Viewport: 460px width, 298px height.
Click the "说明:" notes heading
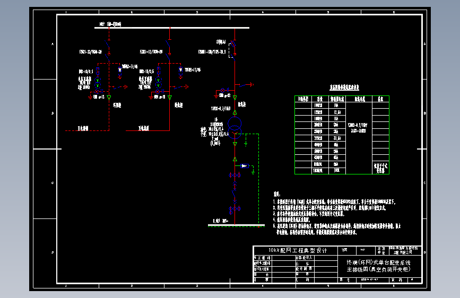click(x=276, y=194)
